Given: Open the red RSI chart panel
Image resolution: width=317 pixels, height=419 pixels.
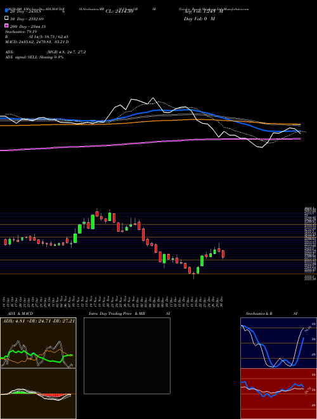Looking at the screenshot, I should (x=278, y=394).
